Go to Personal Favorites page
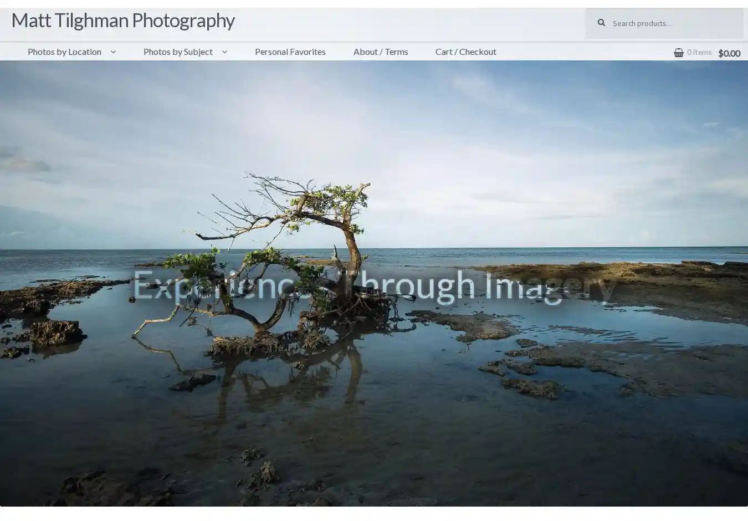Image resolution: width=748 pixels, height=521 pixels. coord(290,52)
